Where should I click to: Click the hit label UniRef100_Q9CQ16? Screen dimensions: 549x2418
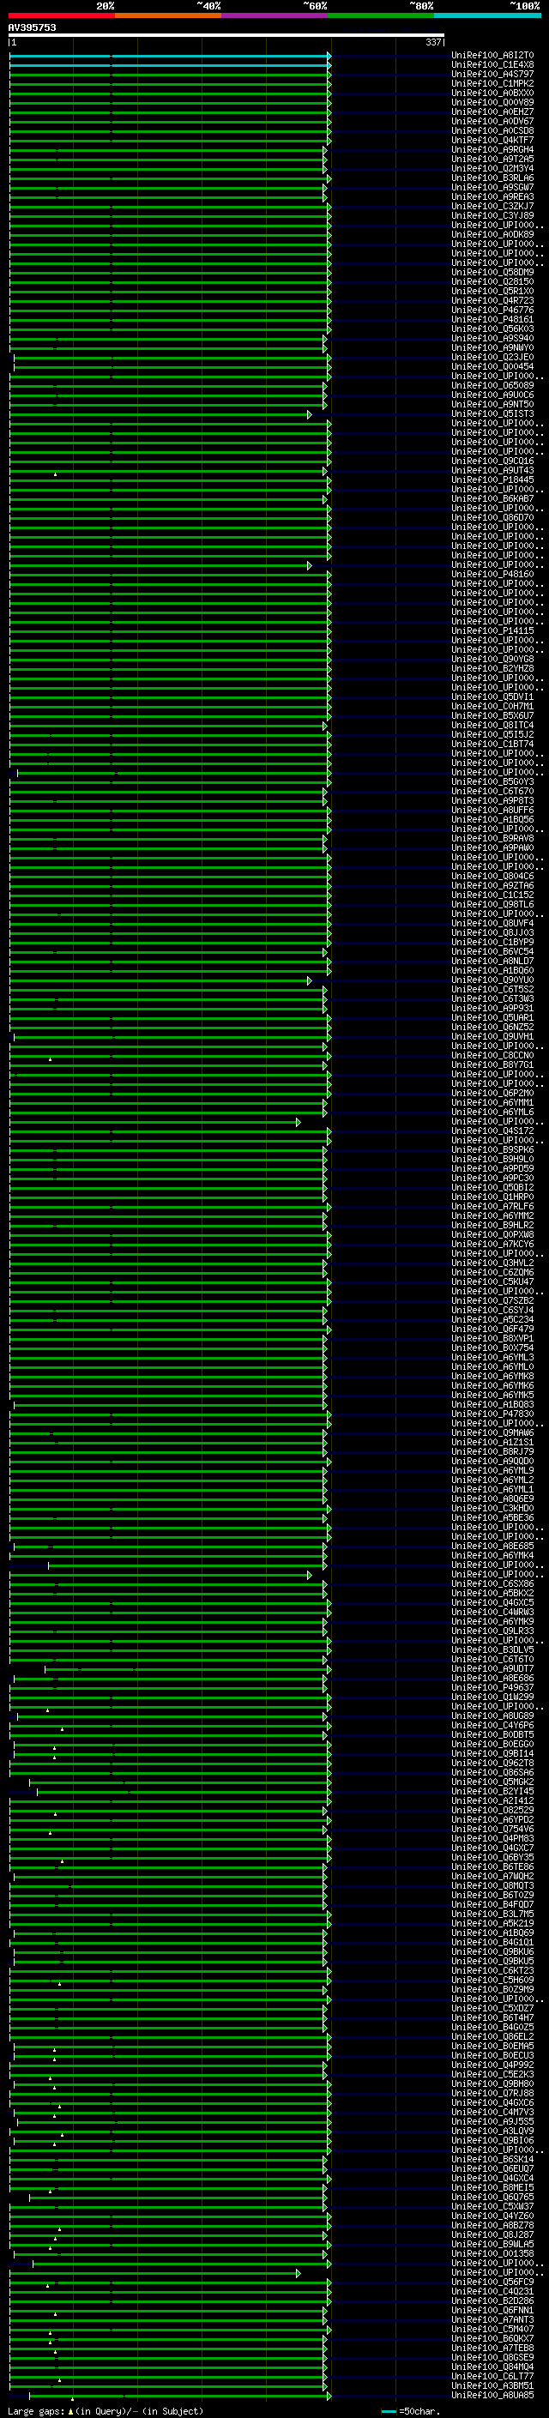(492, 461)
